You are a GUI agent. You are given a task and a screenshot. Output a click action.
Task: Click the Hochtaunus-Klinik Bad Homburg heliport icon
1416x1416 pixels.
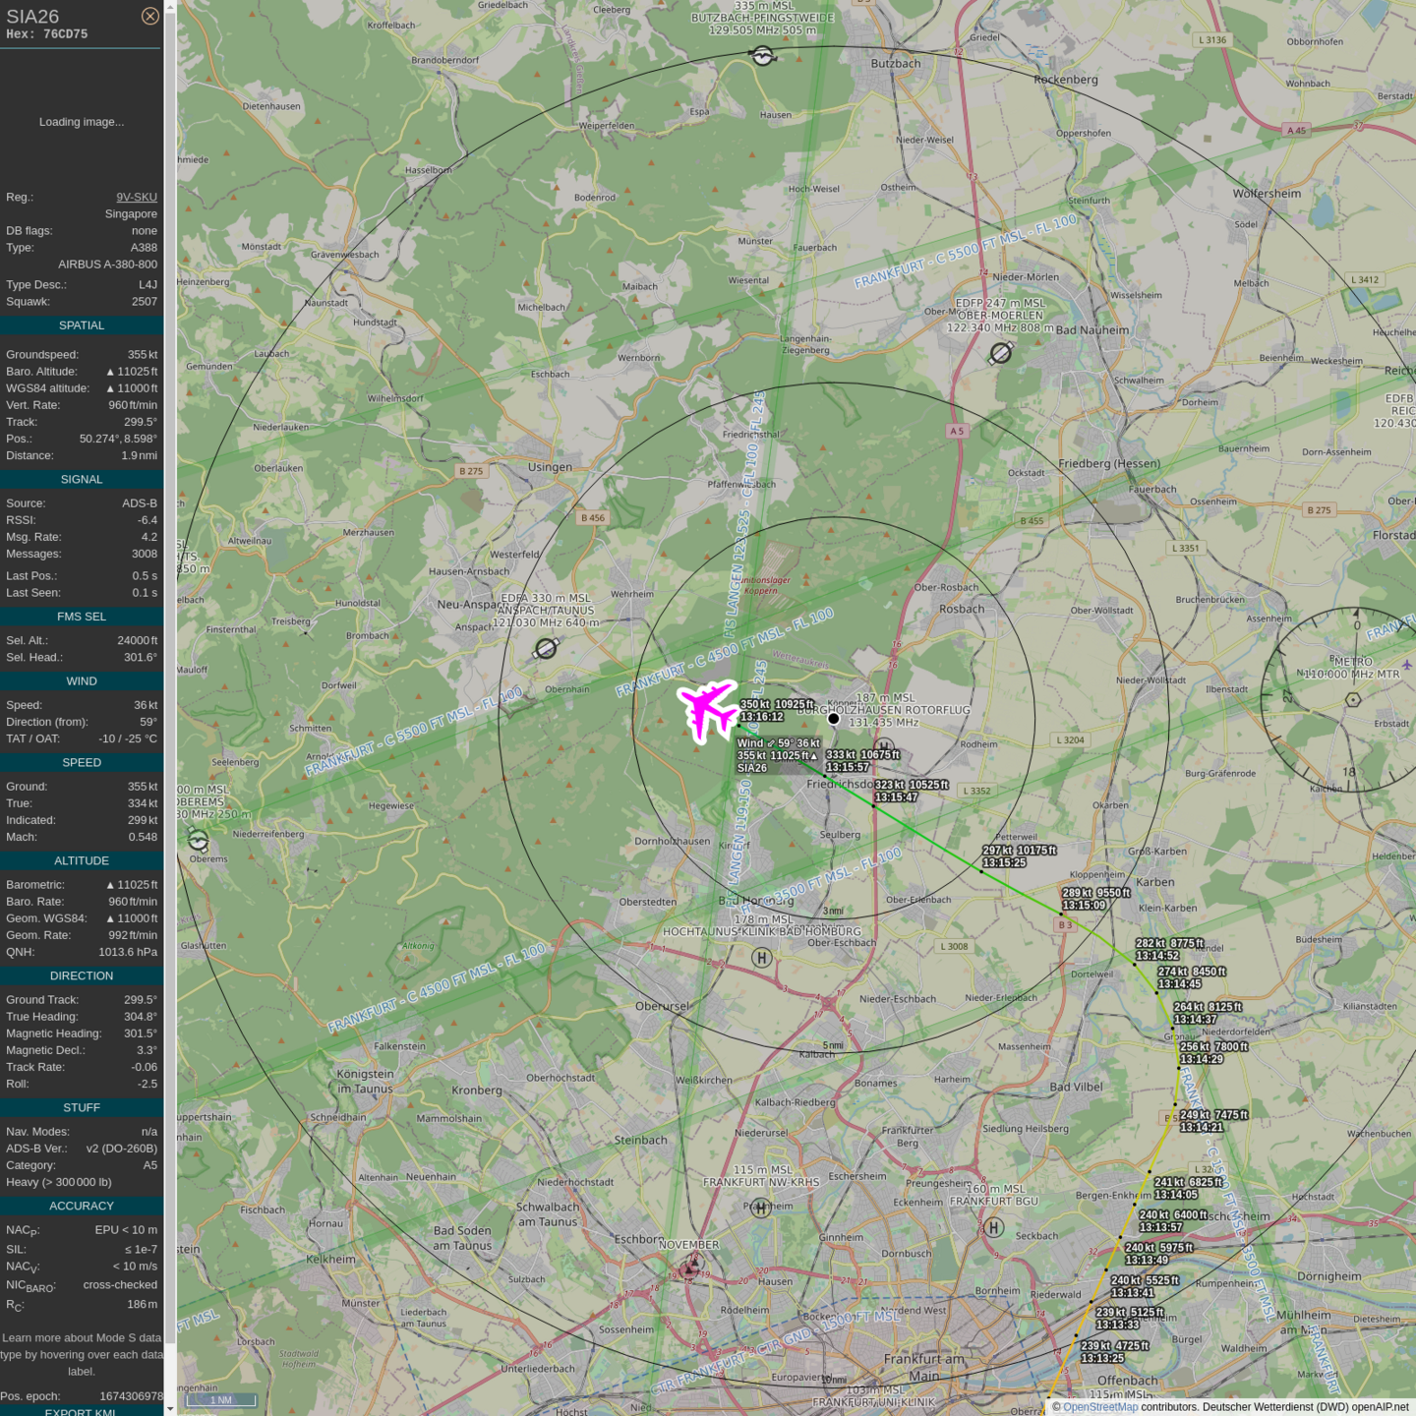pyautogui.click(x=761, y=957)
